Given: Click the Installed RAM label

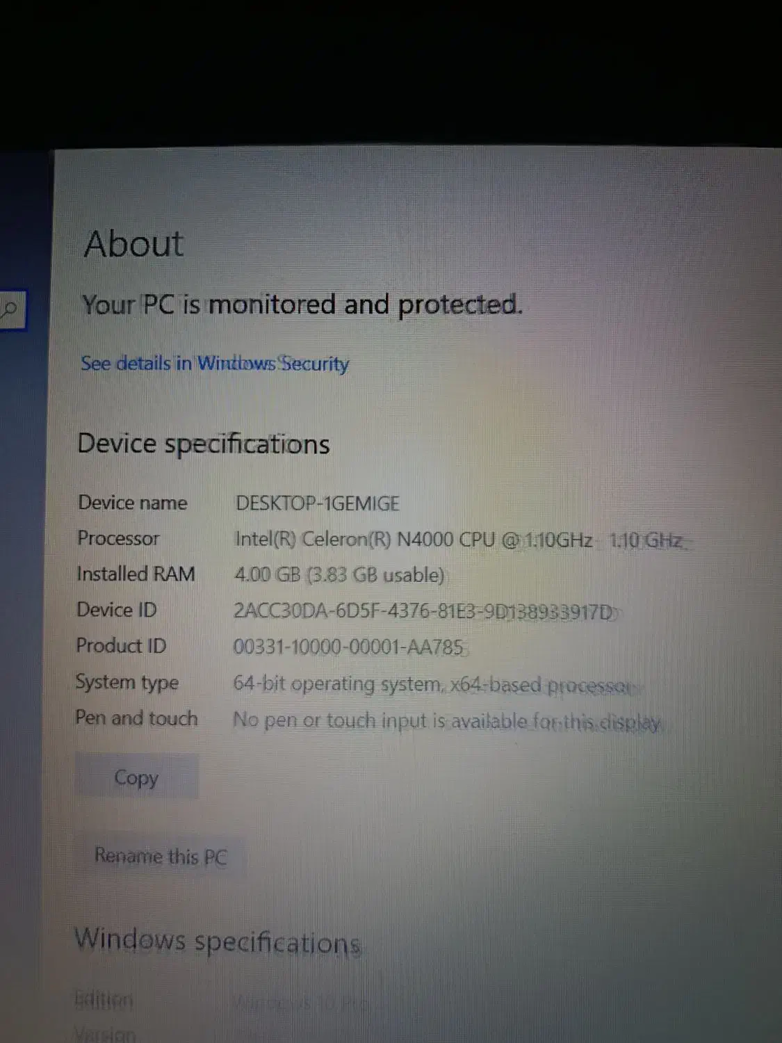Looking at the screenshot, I should coord(136,574).
